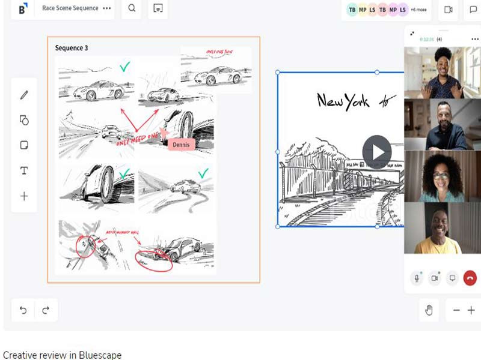481x360 pixels.
Task: Click the green TB participant avatar
Action: [351, 10]
